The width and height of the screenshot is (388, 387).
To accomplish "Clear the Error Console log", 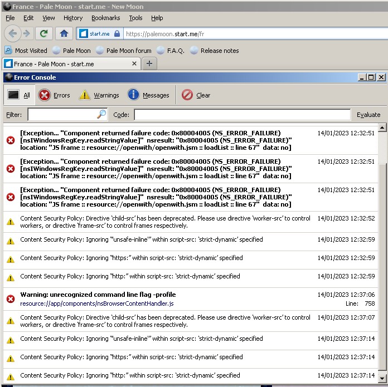I will point(196,95).
